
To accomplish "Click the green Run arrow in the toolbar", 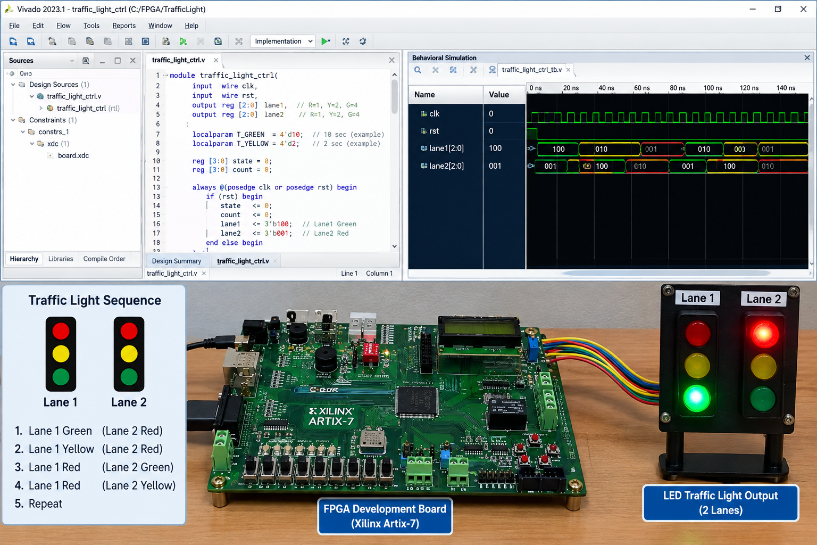I will [x=325, y=41].
